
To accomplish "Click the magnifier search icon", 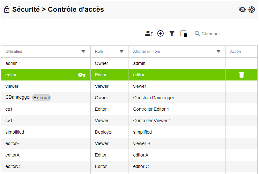I will tap(197, 34).
